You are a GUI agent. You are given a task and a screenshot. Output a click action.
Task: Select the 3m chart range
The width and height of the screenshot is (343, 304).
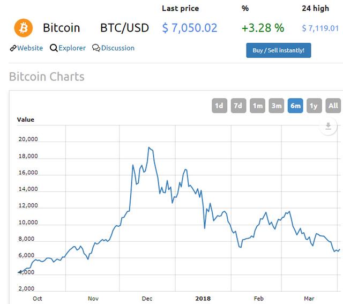277,106
